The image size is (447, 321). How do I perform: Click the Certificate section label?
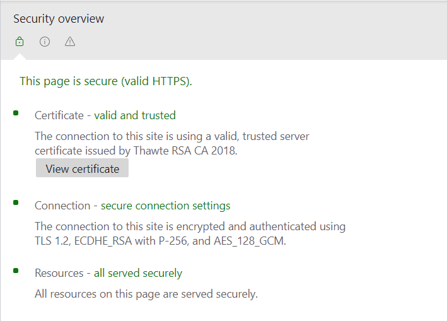(59, 115)
